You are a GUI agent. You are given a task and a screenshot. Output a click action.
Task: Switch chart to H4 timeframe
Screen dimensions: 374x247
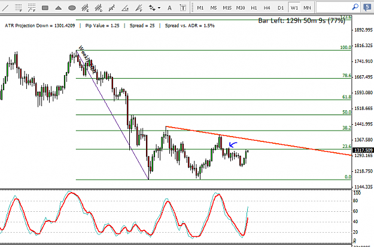pyautogui.click(x=267, y=8)
